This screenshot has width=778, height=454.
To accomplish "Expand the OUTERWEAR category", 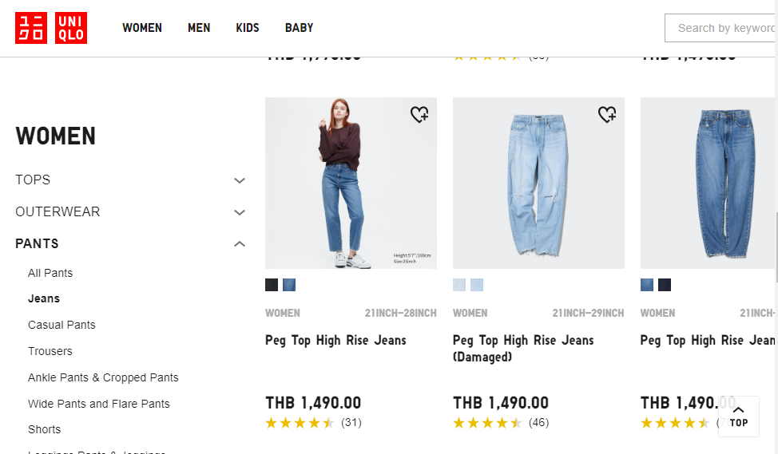I will coord(239,212).
